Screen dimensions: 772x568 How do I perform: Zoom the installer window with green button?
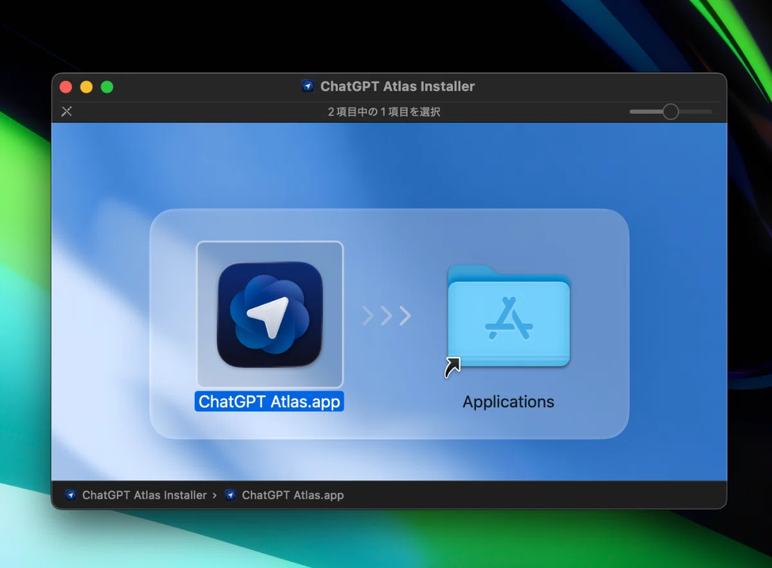click(x=107, y=87)
